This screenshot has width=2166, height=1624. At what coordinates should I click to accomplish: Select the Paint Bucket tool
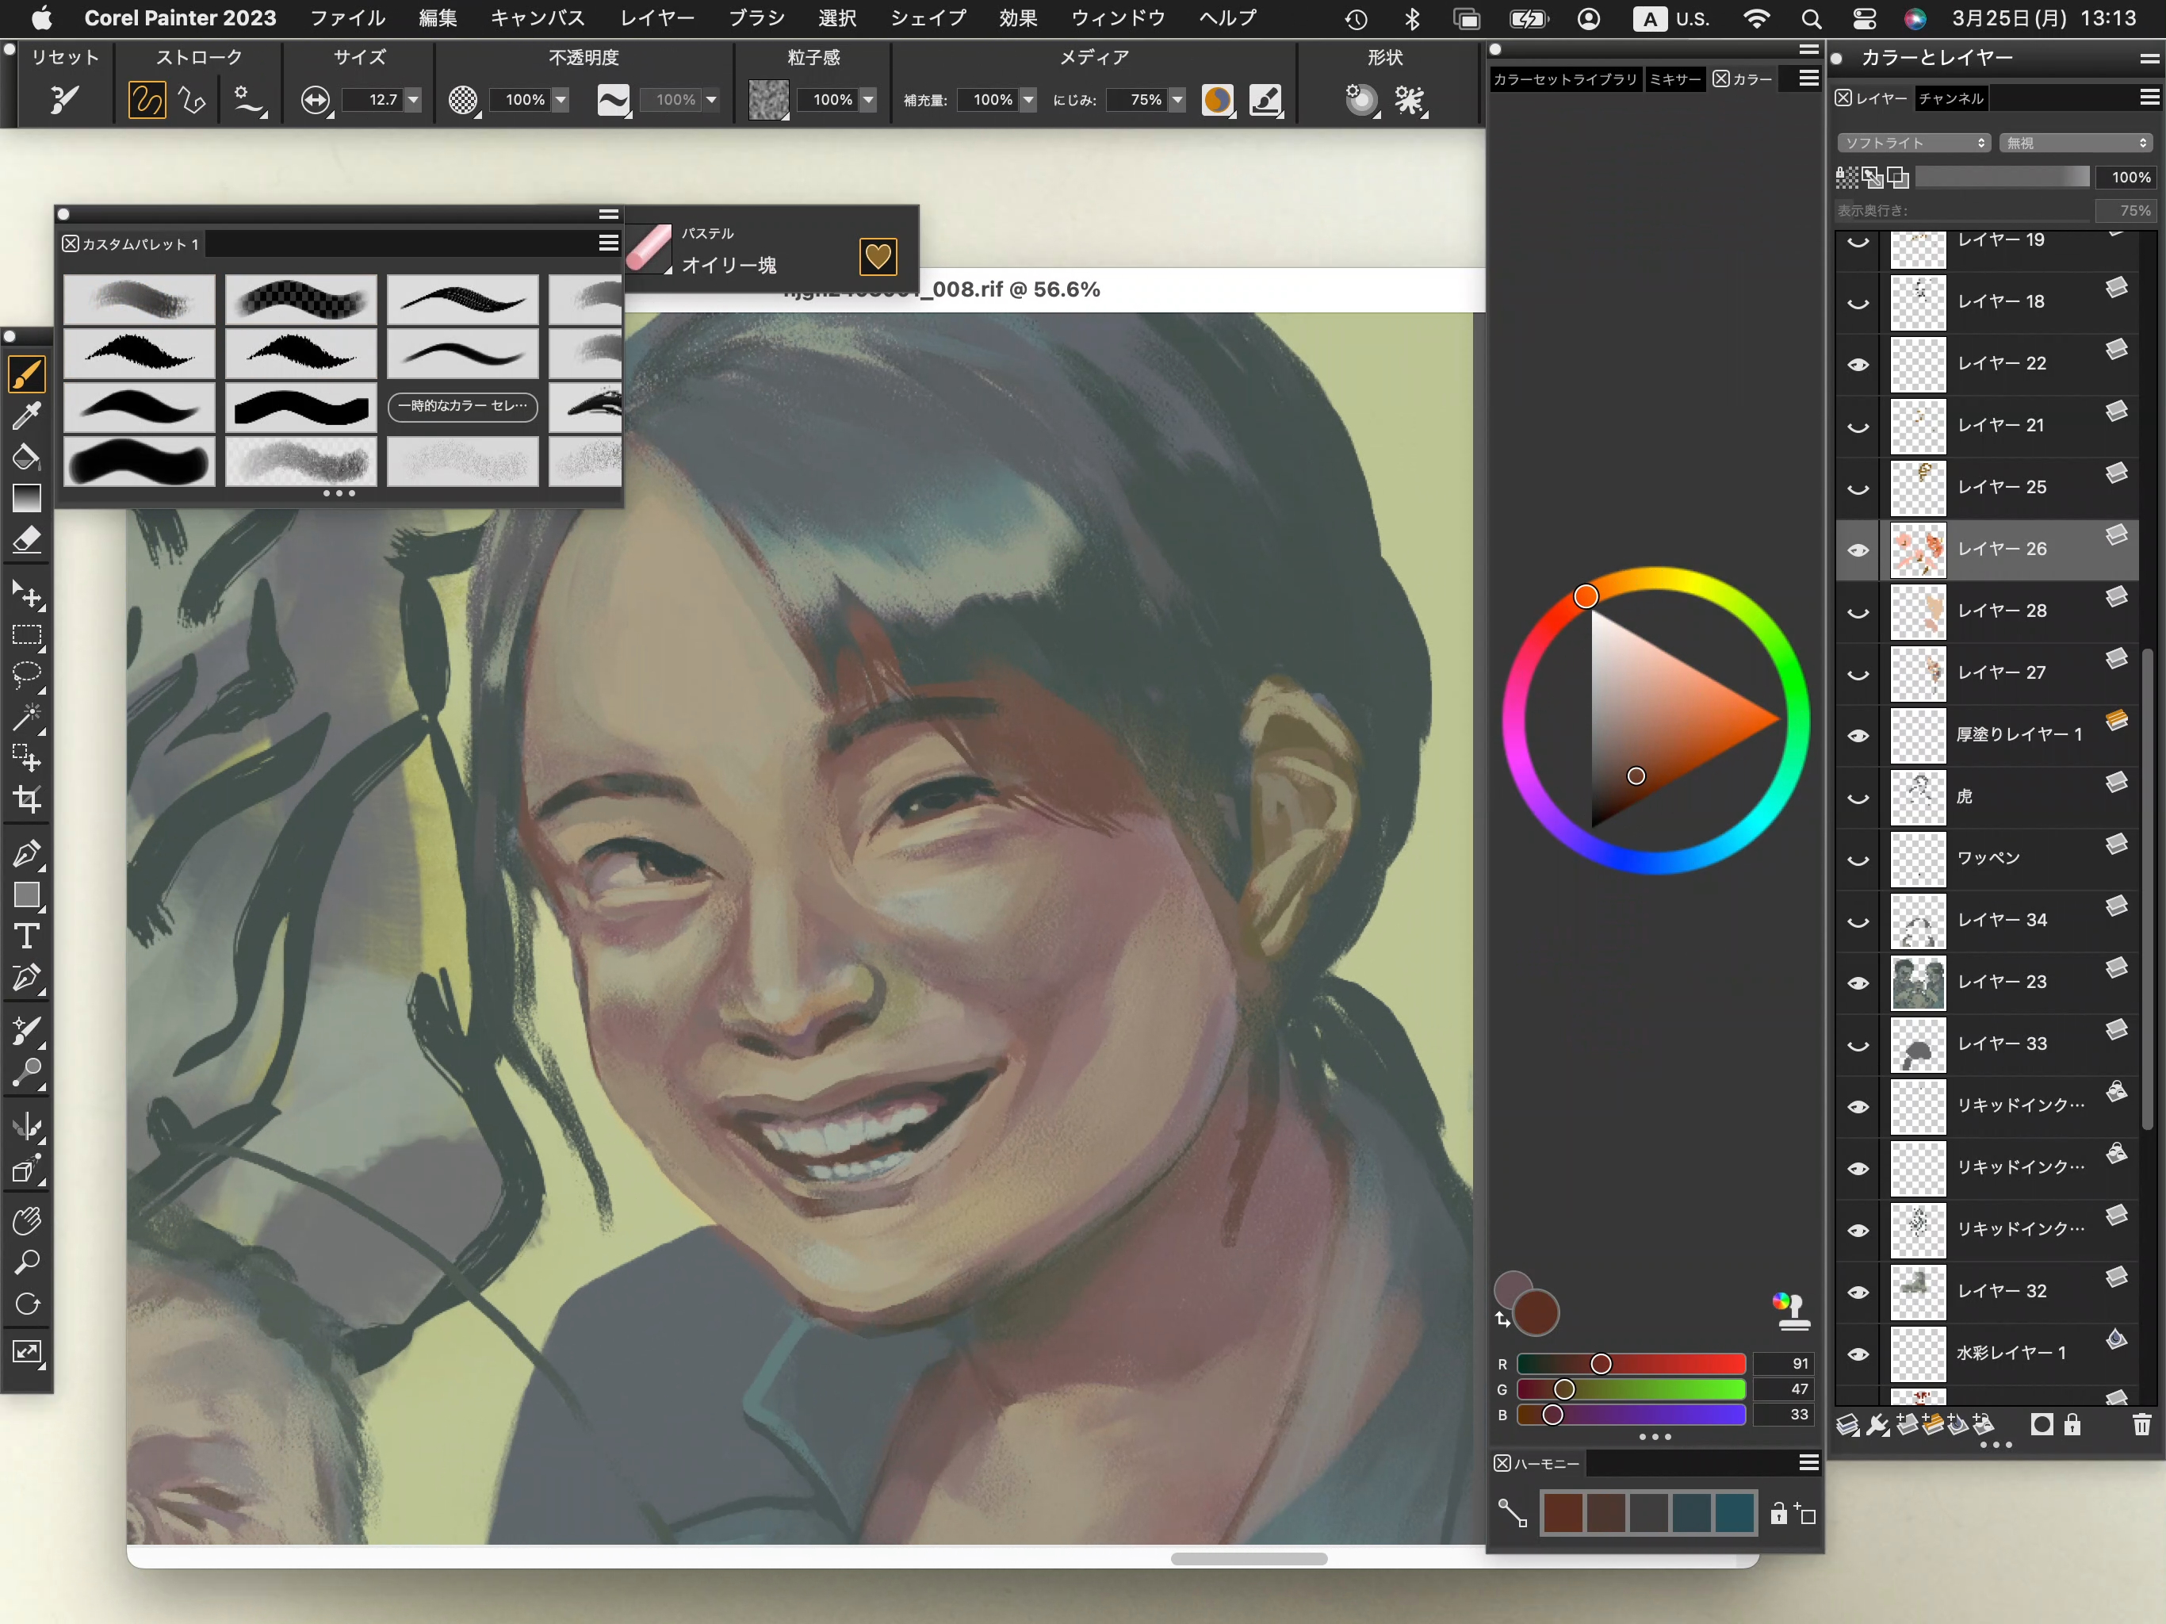[x=26, y=458]
